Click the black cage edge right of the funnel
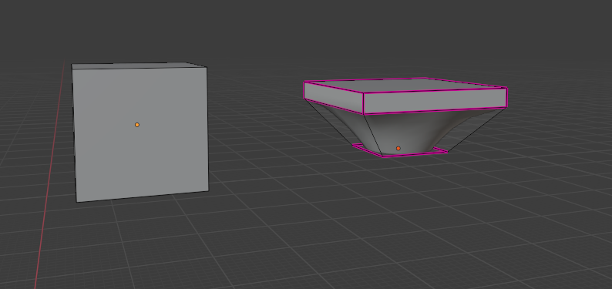The height and width of the screenshot is (289, 612). [477, 130]
